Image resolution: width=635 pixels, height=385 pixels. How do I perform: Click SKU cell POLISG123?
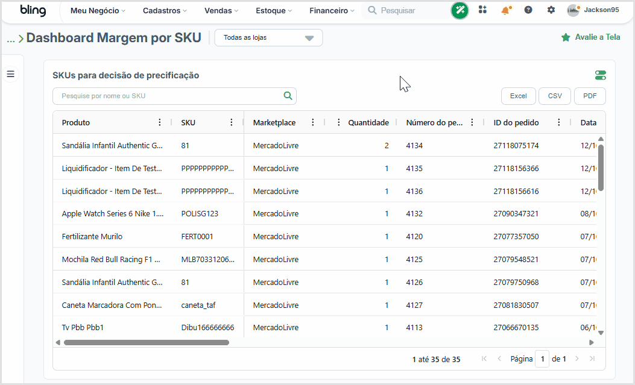click(200, 213)
